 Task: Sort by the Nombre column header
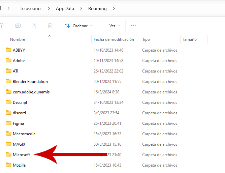coord(18,39)
